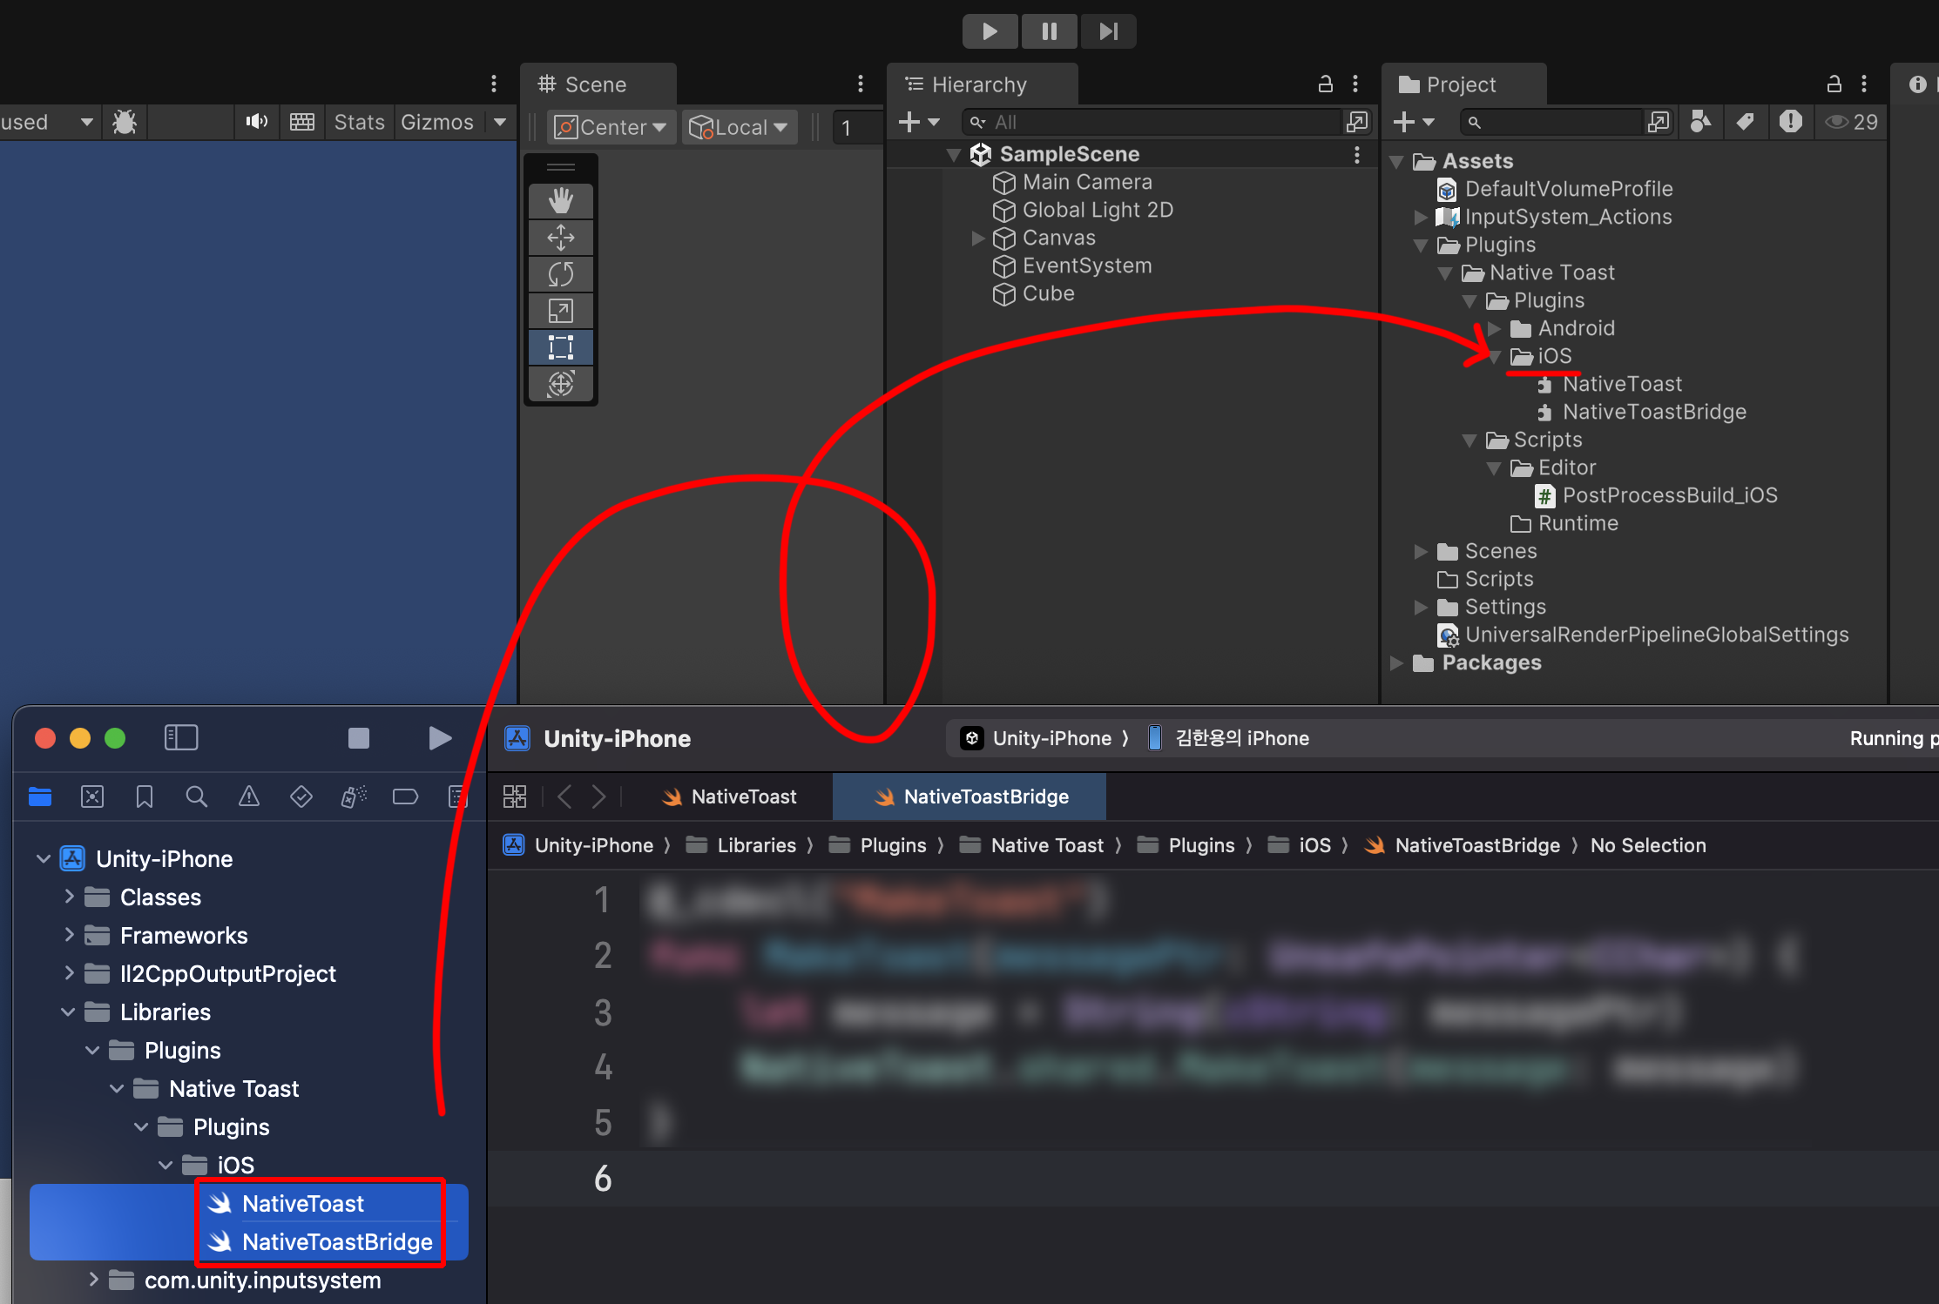Toggle Gizmos in Game view
1939x1304 pixels.
(437, 122)
